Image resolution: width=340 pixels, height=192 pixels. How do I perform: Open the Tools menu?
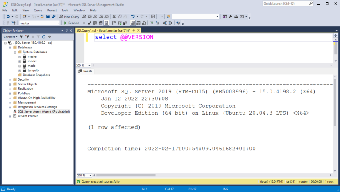[x=65, y=10]
